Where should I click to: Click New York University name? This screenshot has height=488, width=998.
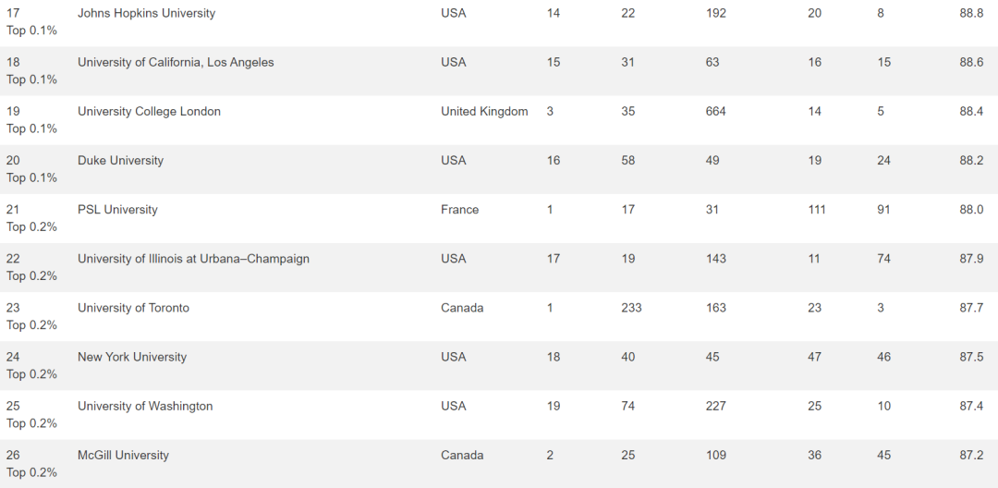[x=132, y=357]
